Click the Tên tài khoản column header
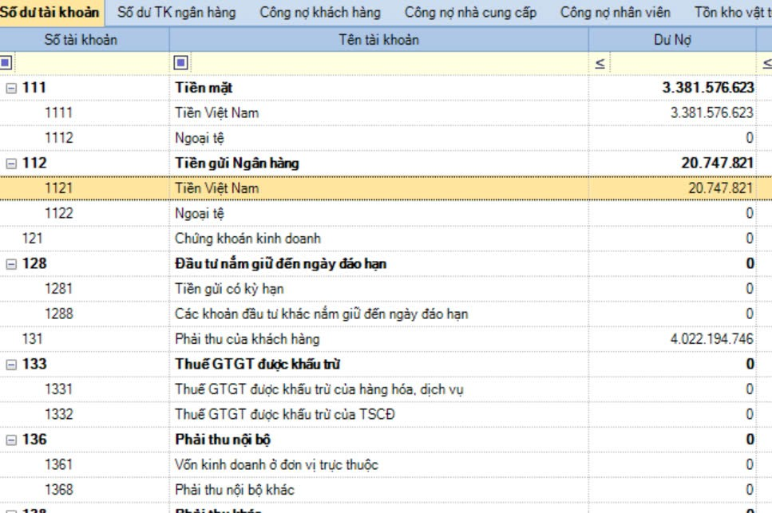 pyautogui.click(x=379, y=40)
